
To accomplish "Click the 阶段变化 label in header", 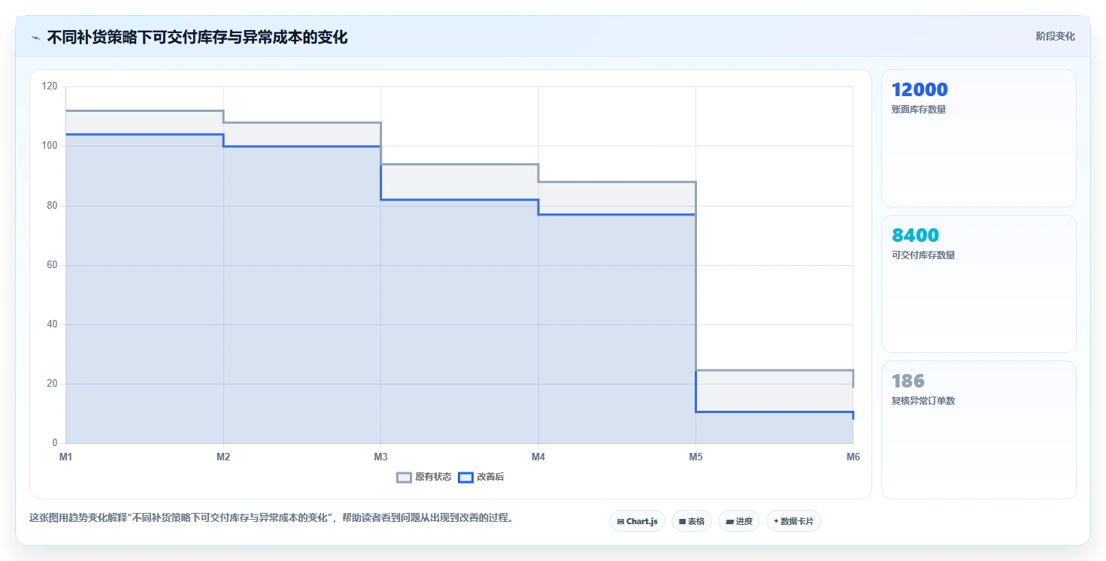I will [x=1056, y=36].
